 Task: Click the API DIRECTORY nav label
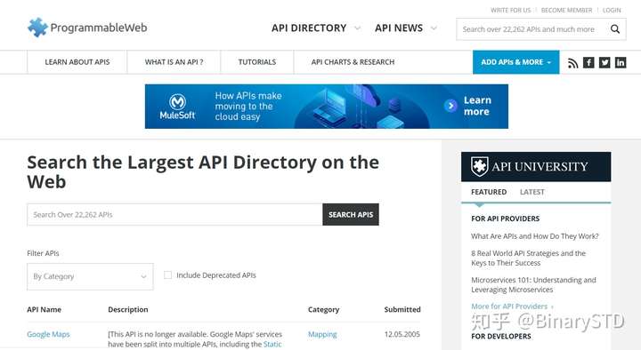point(309,28)
